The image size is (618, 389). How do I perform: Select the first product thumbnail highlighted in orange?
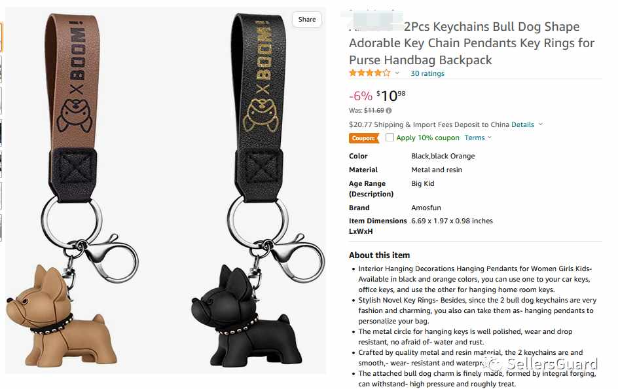1,37
